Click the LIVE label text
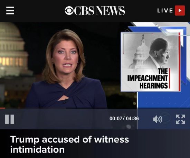 (165, 11)
